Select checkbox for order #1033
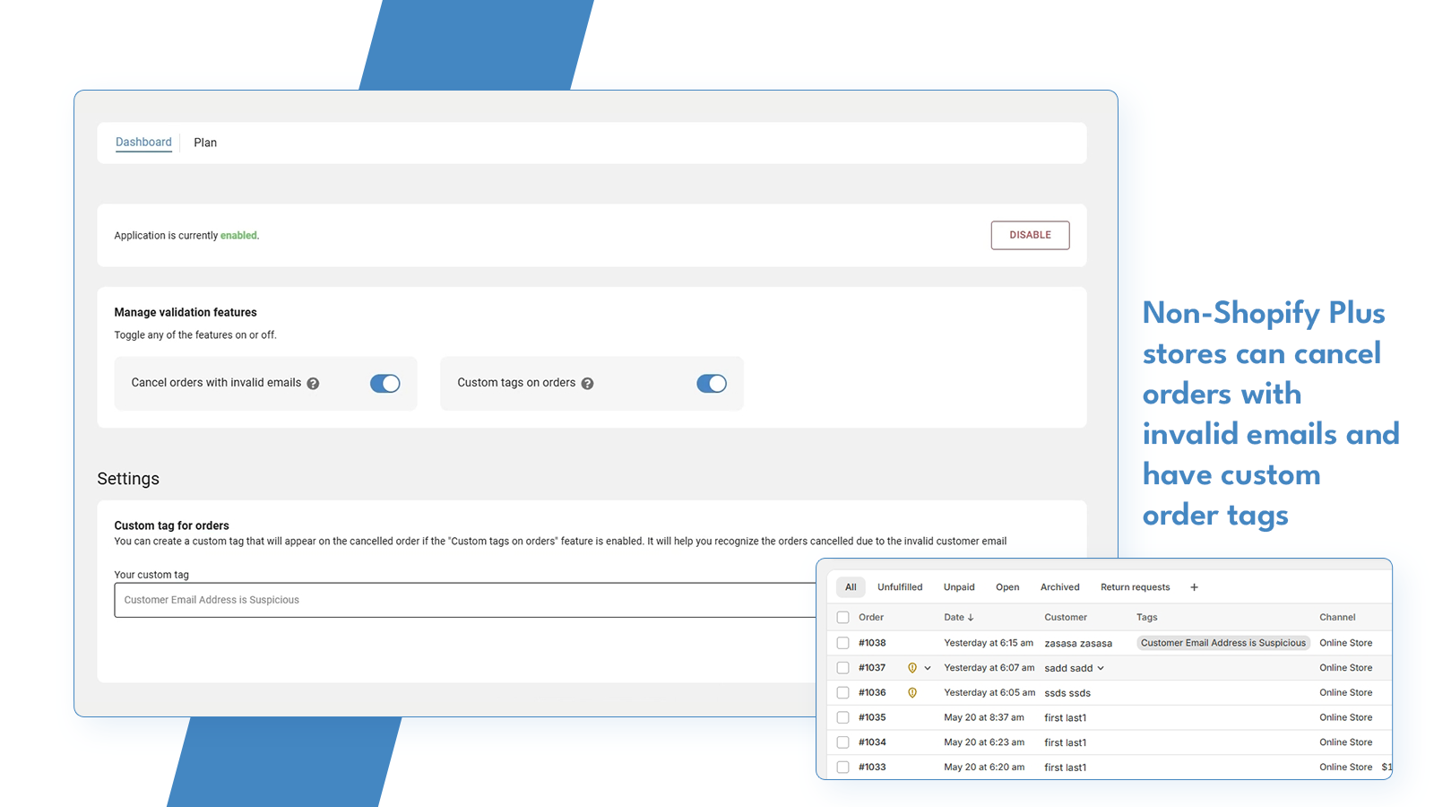The image size is (1434, 807). 842,768
